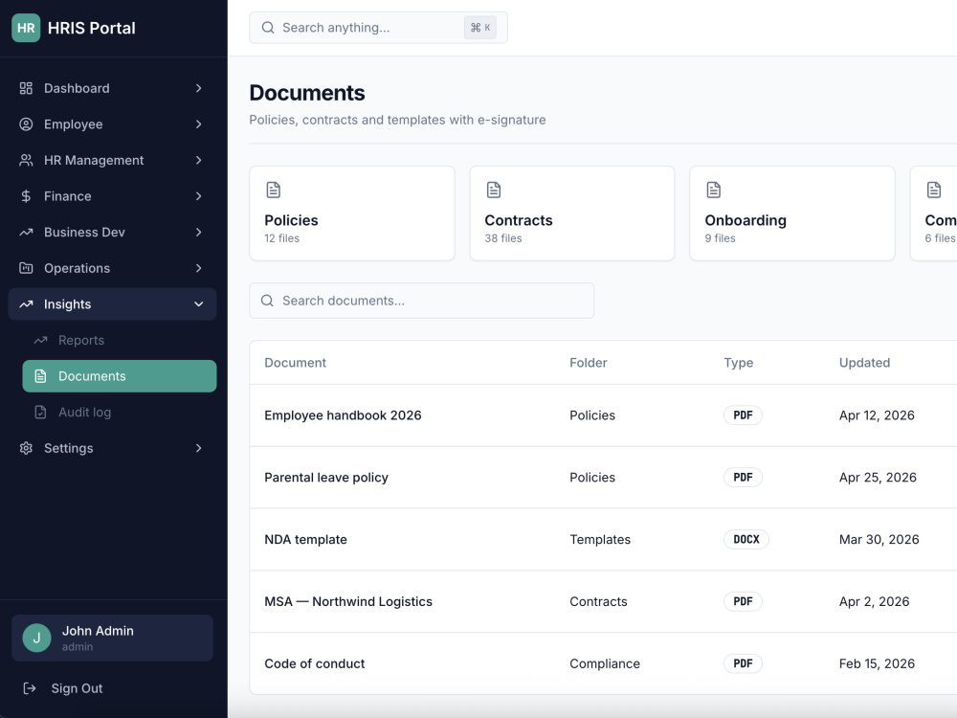The height and width of the screenshot is (718, 957).
Task: Expand the HR Management chevron
Action: (x=198, y=161)
